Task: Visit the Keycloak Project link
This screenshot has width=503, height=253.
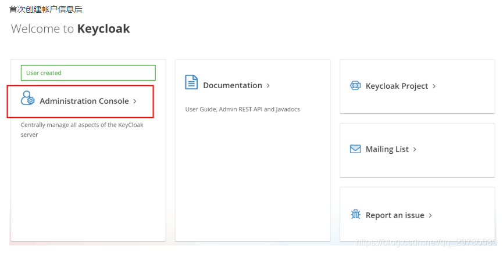Action: pos(397,86)
